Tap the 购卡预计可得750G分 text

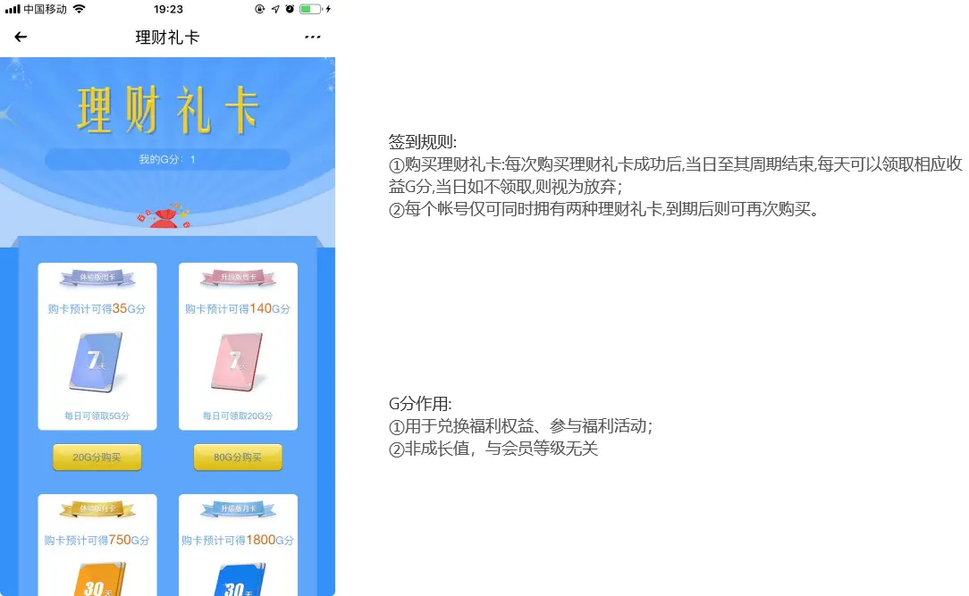click(x=97, y=540)
